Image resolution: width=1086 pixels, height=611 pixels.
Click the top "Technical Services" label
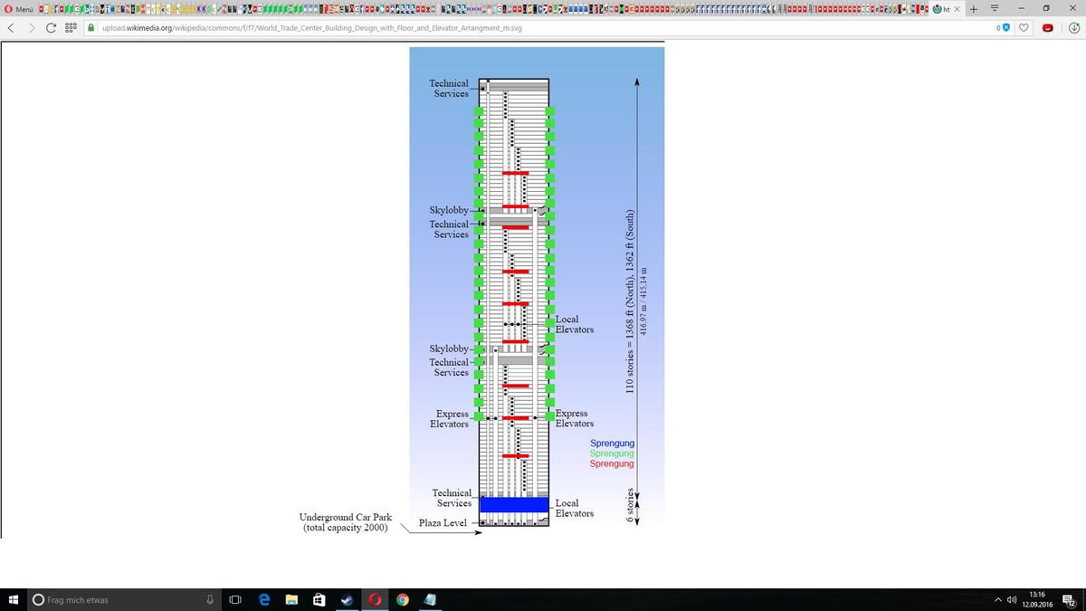[449, 89]
